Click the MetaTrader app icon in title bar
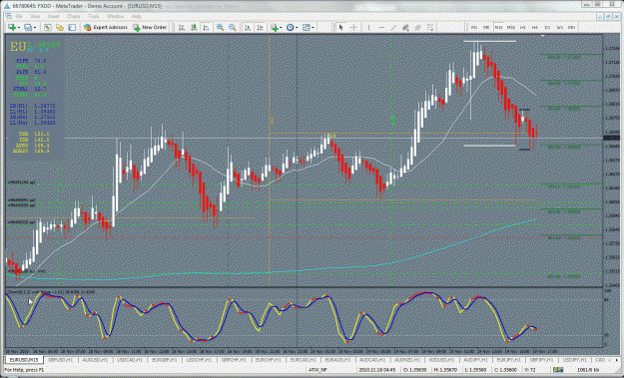Image resolution: width=624 pixels, height=378 pixels. [7, 6]
